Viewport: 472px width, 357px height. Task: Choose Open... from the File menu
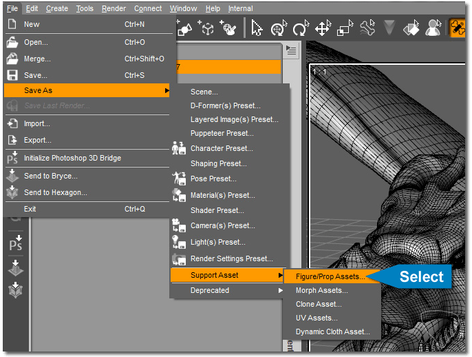tap(87, 42)
